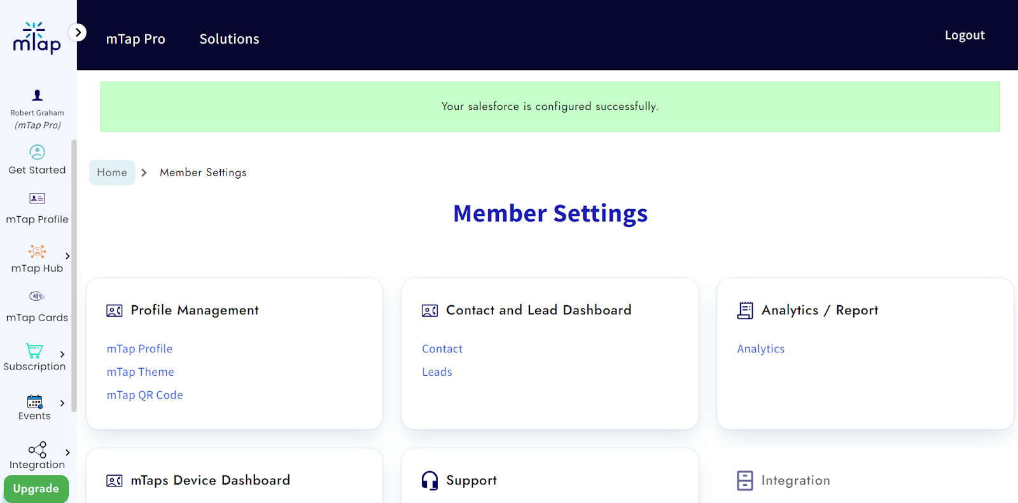Click the mTap logo

coord(37,38)
